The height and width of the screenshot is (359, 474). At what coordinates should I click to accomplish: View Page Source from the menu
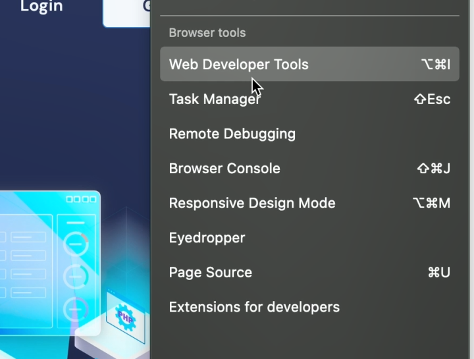(210, 273)
